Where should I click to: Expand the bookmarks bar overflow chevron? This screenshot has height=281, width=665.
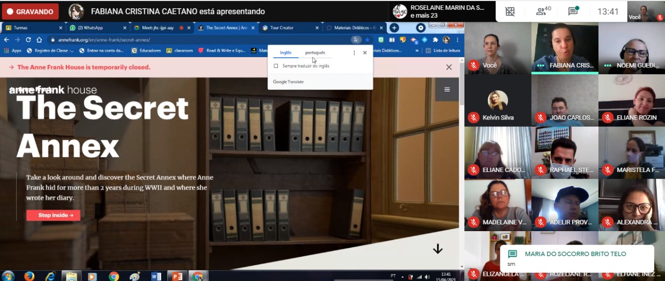click(417, 50)
